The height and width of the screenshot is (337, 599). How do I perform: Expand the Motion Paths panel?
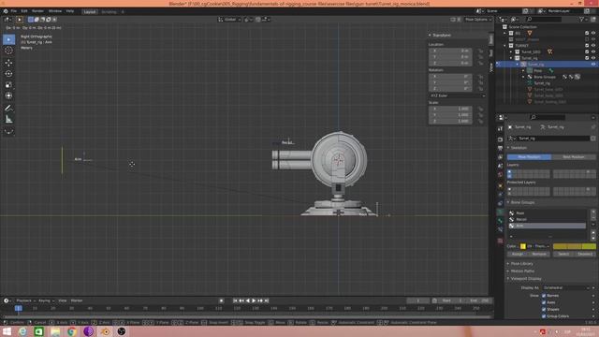(x=522, y=271)
